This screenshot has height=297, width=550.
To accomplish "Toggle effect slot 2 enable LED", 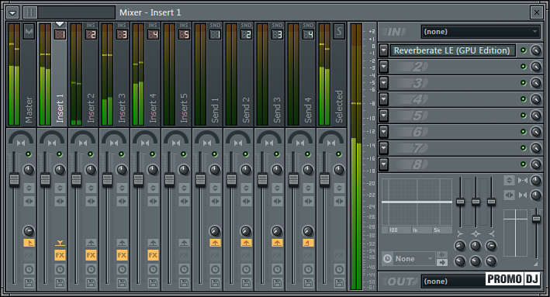I will pyautogui.click(x=524, y=67).
